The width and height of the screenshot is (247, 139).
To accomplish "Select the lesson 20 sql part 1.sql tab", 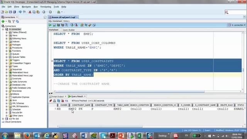I will 63,17.
